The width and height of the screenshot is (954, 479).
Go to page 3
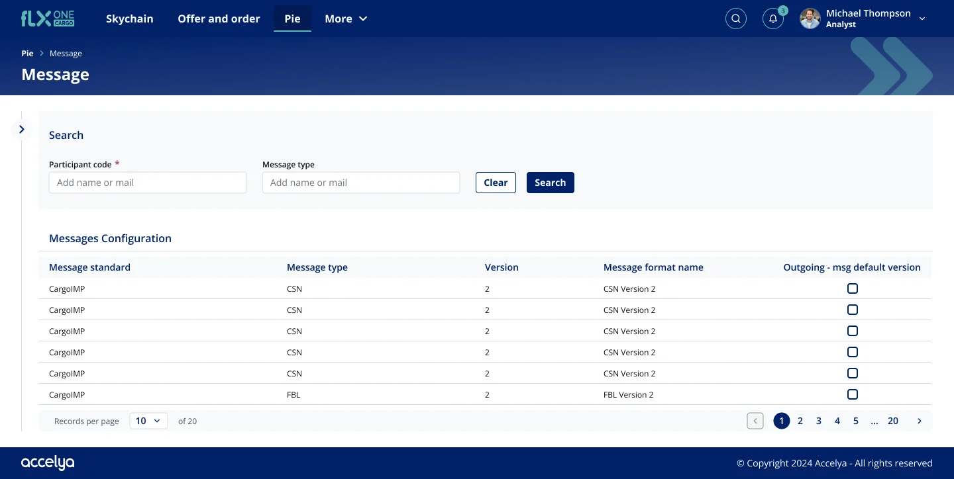819,421
